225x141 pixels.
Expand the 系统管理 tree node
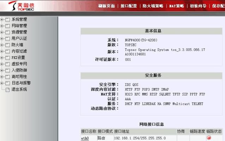pos(2,19)
